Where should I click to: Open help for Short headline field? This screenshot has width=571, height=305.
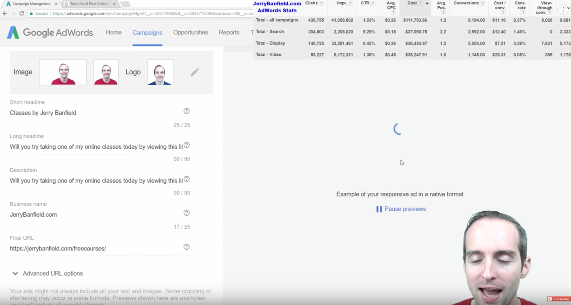coord(187,111)
